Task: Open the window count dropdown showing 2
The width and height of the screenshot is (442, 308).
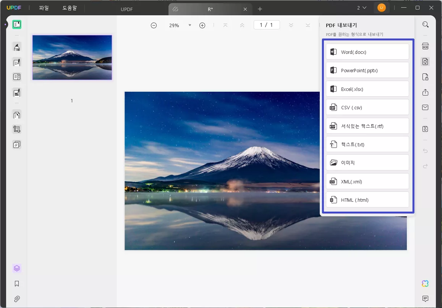Action: coord(361,8)
